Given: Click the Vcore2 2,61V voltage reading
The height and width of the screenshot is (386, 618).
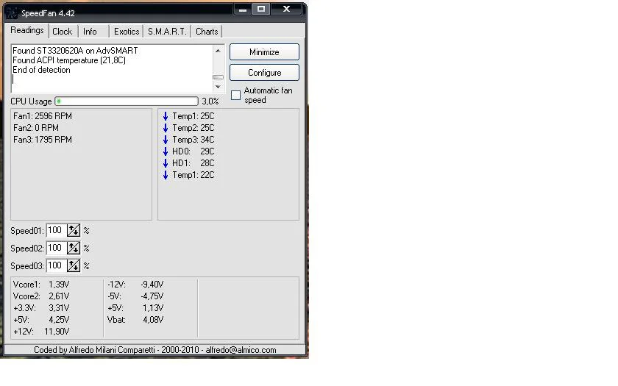Looking at the screenshot, I should pos(41,296).
